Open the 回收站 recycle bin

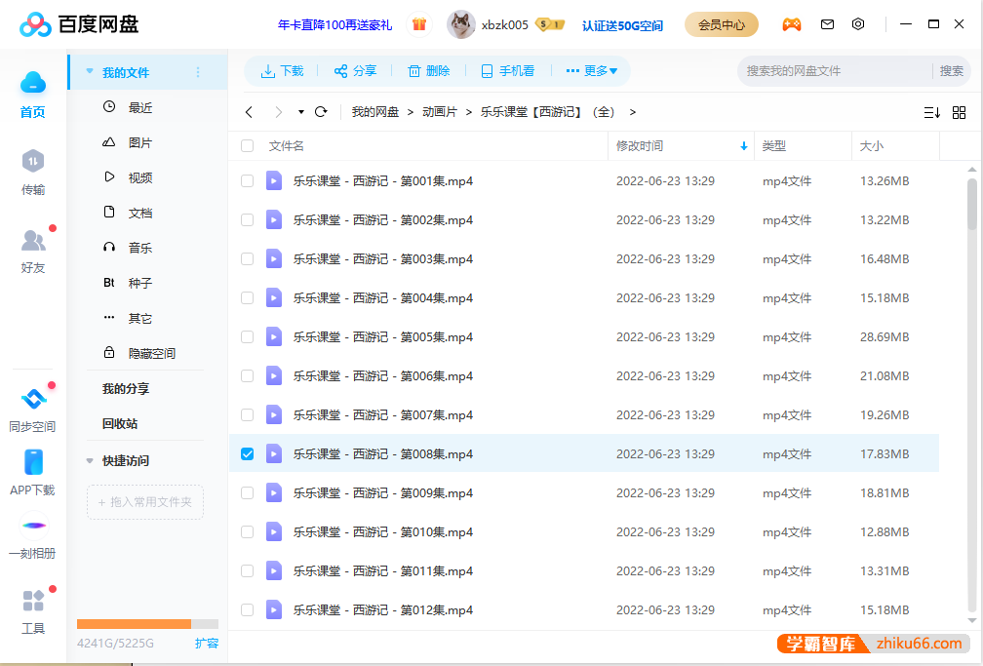(120, 423)
